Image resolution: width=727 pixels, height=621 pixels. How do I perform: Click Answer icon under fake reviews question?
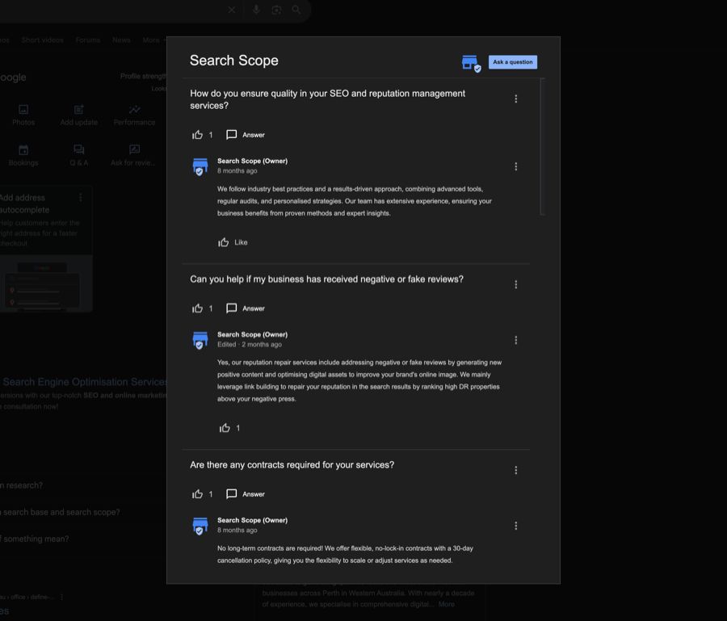tap(232, 308)
